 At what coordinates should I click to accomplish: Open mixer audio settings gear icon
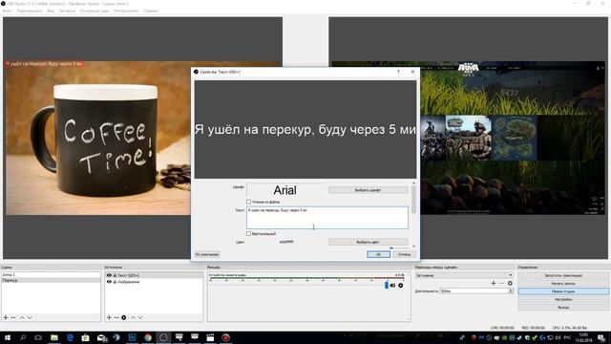(401, 286)
